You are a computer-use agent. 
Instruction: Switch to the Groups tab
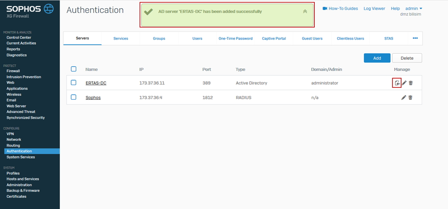pyautogui.click(x=159, y=38)
